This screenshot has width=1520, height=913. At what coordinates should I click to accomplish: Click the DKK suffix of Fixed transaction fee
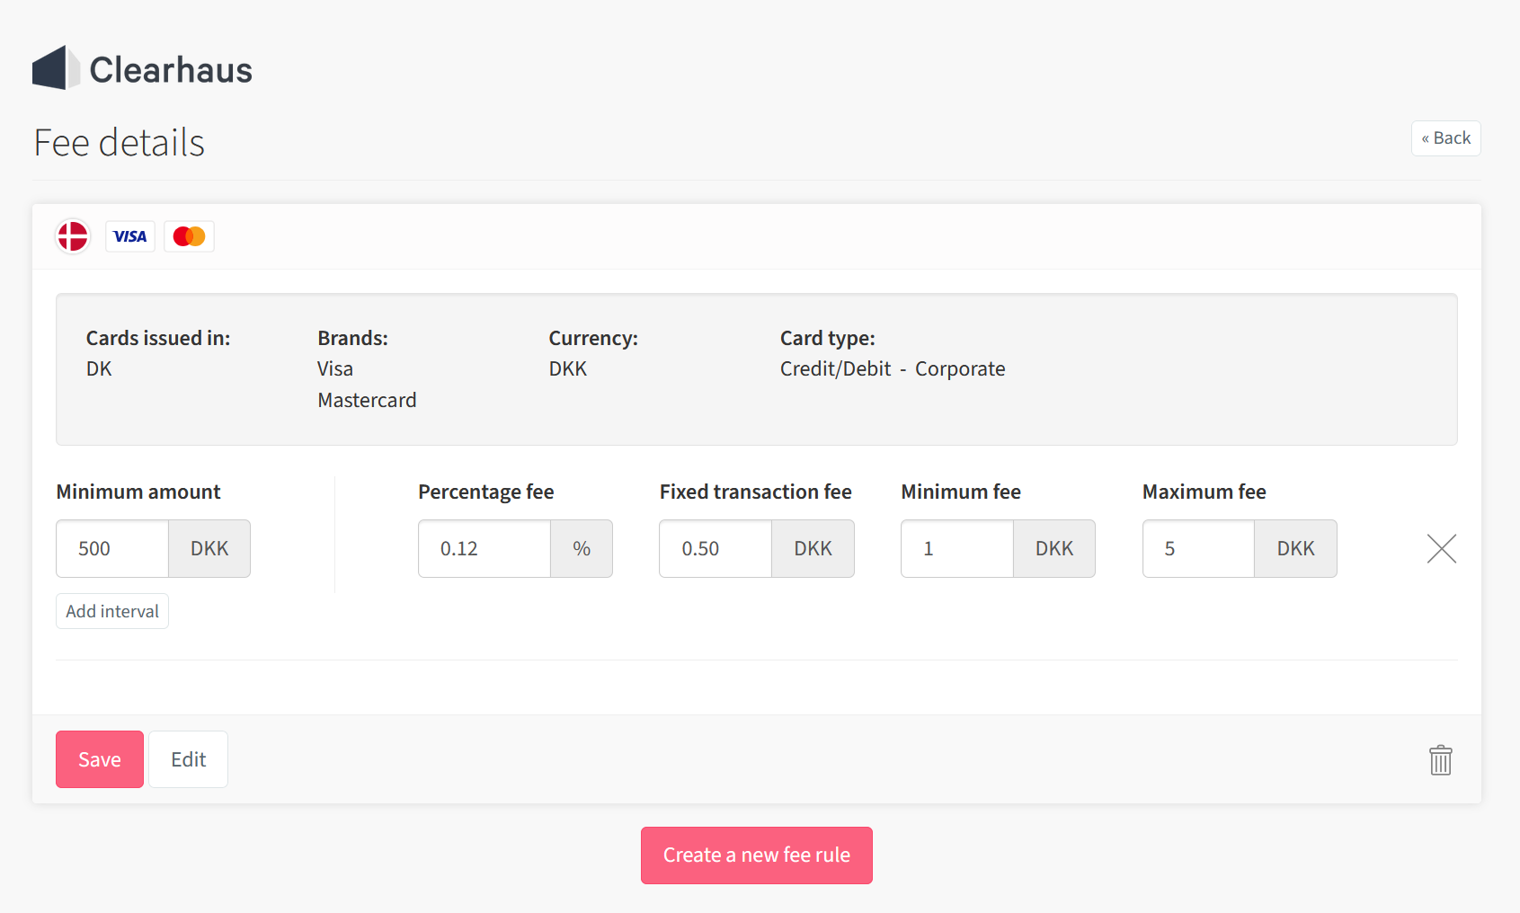tap(813, 548)
